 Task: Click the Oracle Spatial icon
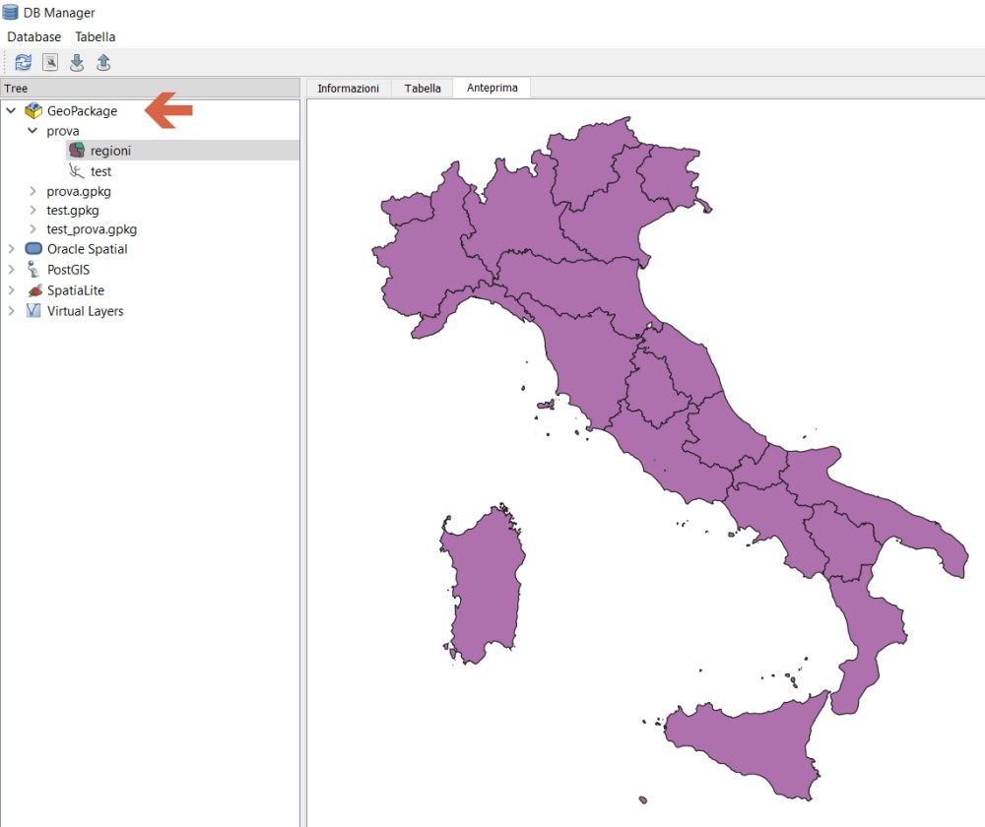point(35,248)
